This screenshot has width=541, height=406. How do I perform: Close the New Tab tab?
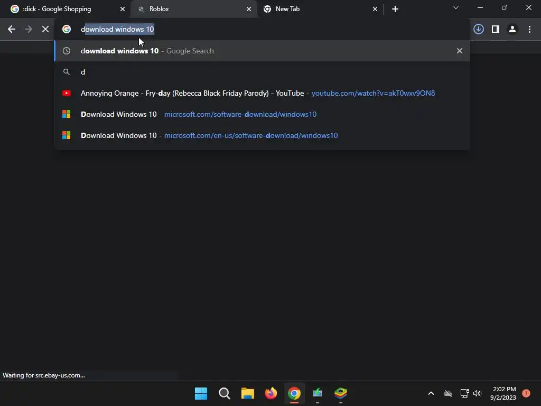pos(375,9)
